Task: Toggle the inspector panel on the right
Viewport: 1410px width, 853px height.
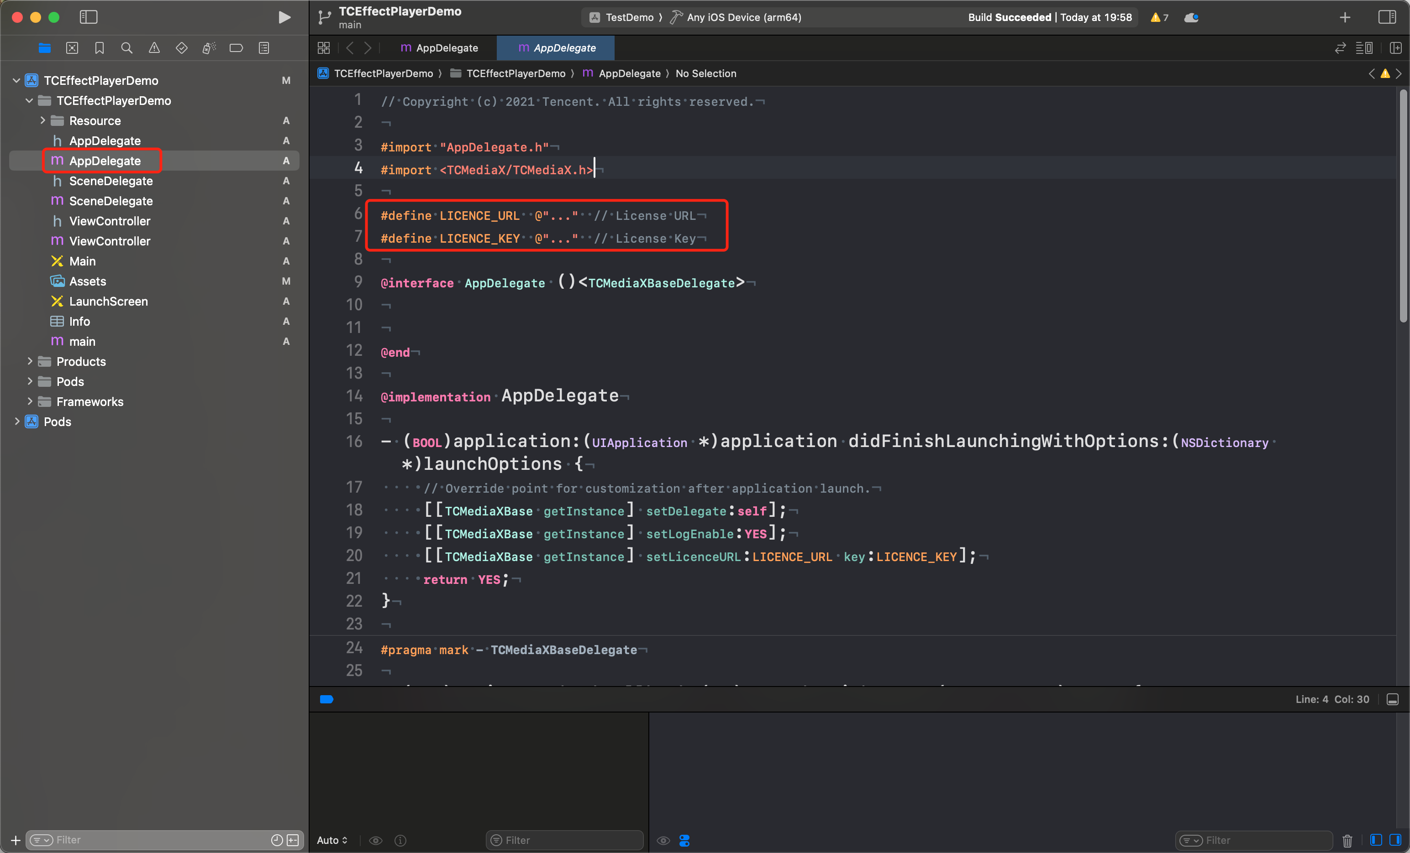Action: coord(1387,17)
